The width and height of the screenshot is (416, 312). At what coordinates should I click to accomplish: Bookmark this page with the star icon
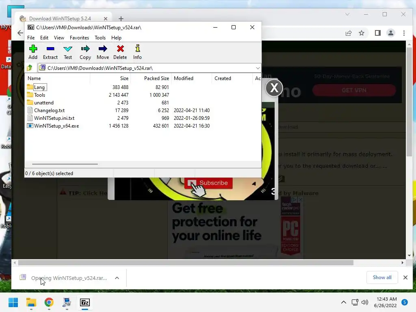tap(361, 33)
